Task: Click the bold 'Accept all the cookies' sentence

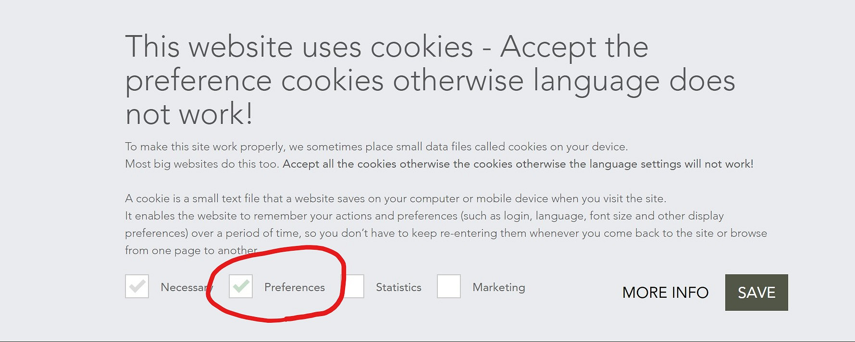Action: tap(518, 164)
